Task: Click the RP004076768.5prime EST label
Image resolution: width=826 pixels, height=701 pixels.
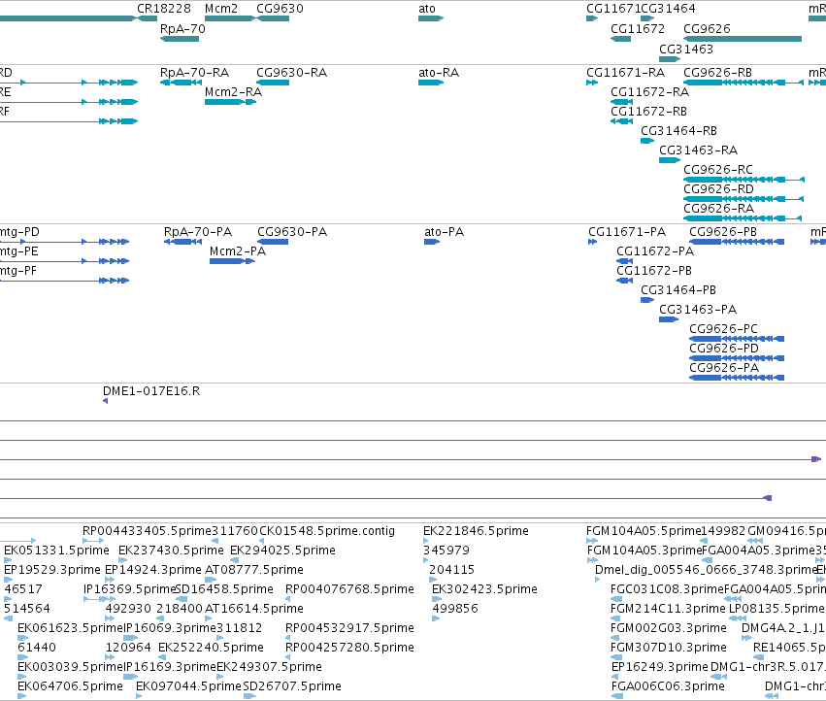Action: coord(349,589)
